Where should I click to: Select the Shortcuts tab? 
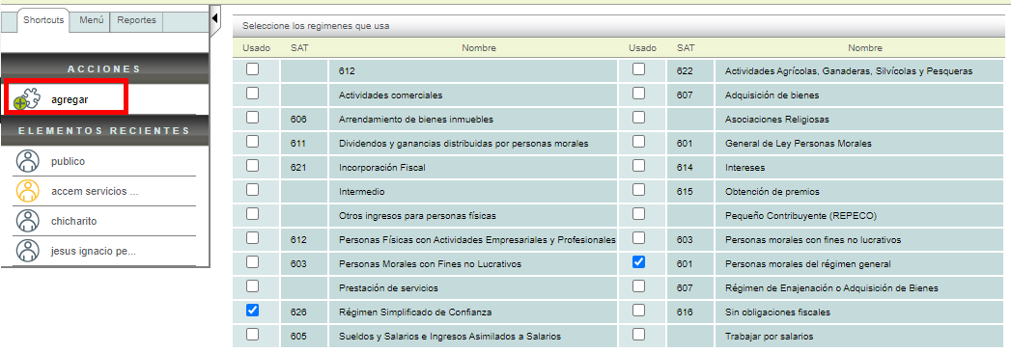(x=43, y=20)
